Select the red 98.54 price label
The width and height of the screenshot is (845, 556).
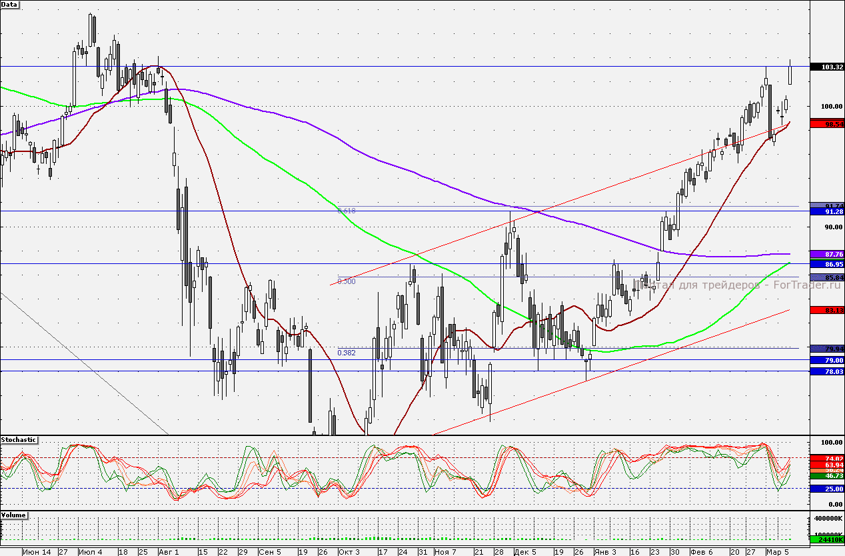[x=827, y=124]
